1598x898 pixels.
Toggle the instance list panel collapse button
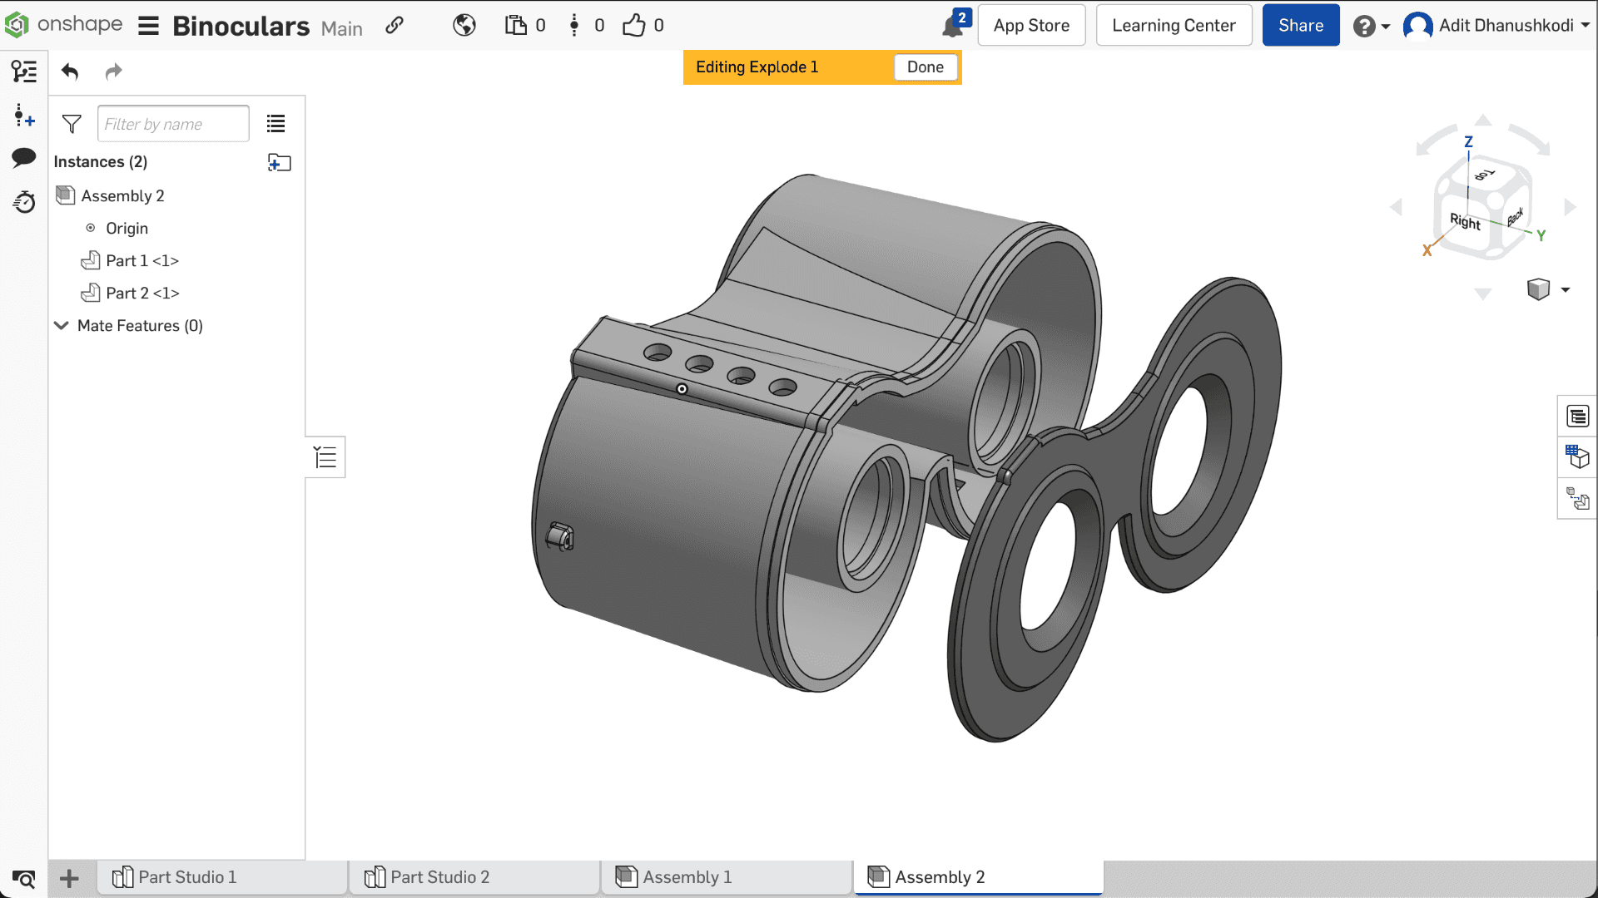click(325, 457)
